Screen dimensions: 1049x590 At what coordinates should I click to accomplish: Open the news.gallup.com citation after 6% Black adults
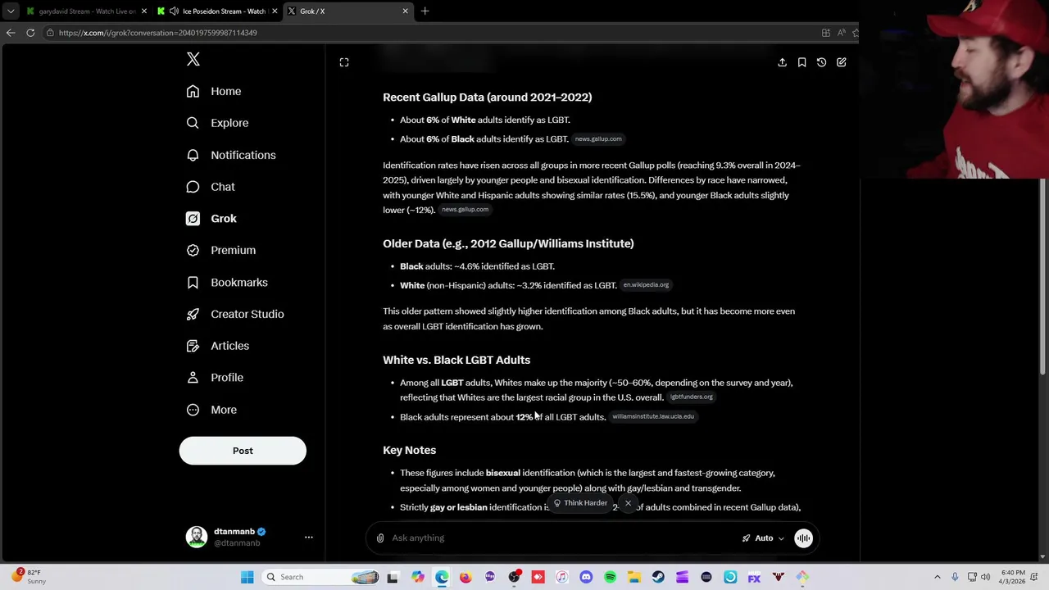pyautogui.click(x=598, y=139)
